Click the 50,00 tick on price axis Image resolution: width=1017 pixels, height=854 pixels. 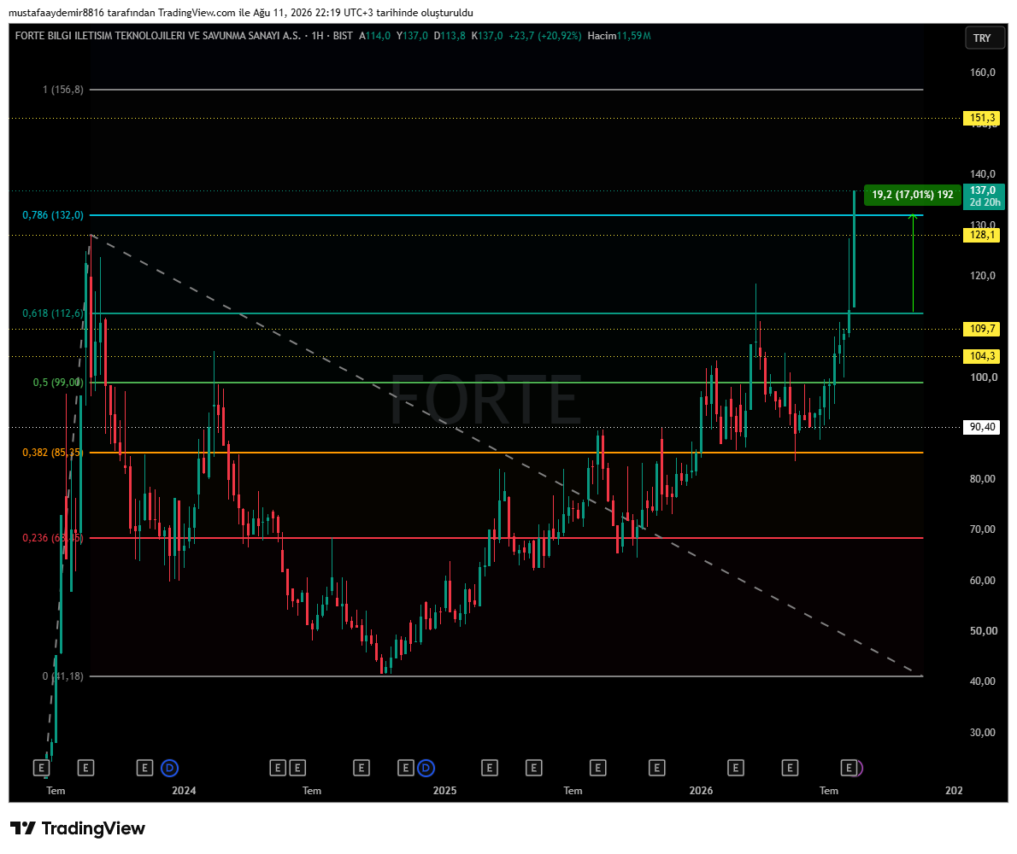[x=983, y=631]
